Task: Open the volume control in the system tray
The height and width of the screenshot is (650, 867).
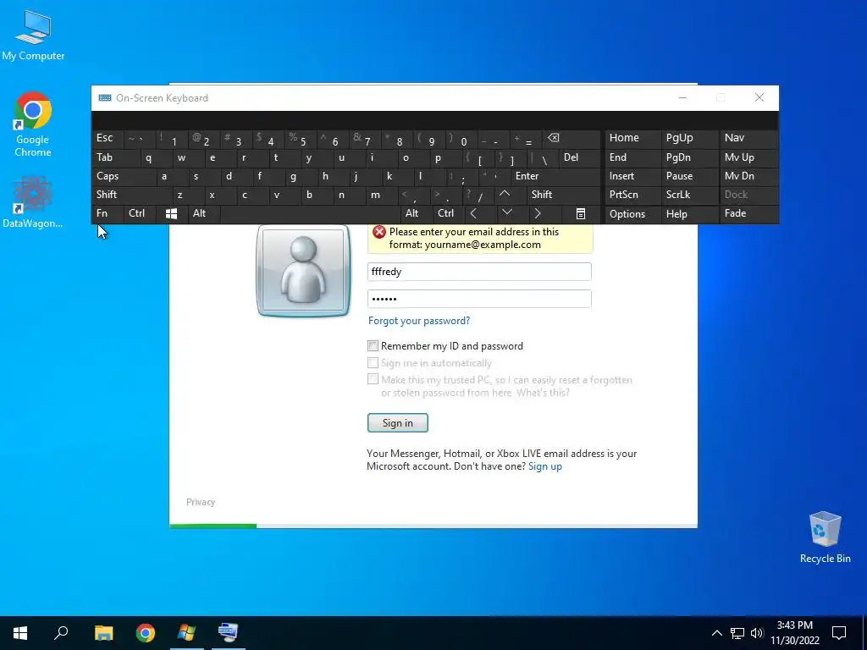Action: (x=757, y=633)
